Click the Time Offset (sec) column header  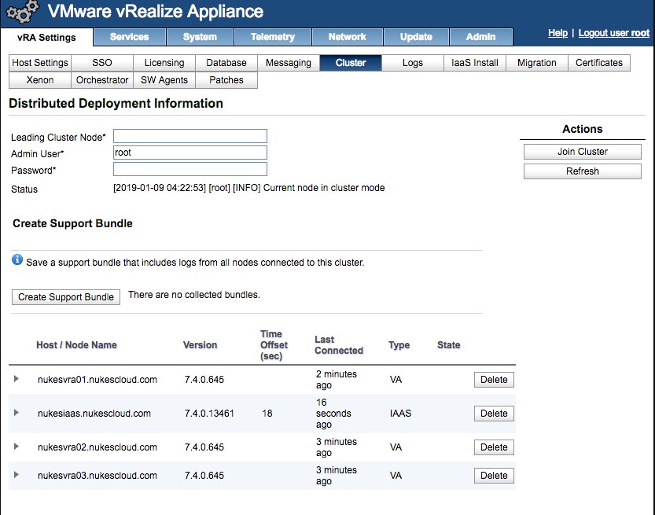coord(274,345)
